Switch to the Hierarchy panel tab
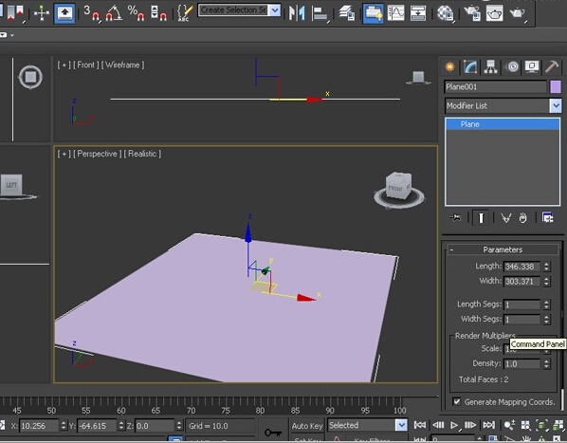567x443 pixels. click(491, 67)
